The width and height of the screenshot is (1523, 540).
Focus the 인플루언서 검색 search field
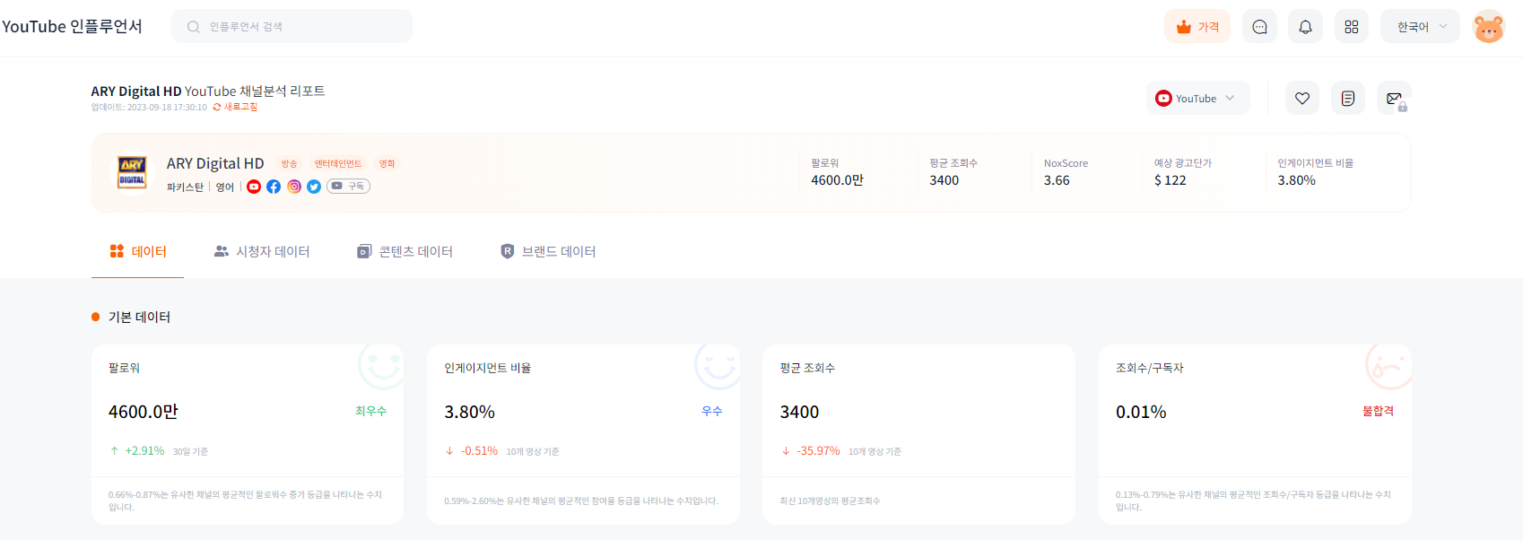click(x=292, y=27)
